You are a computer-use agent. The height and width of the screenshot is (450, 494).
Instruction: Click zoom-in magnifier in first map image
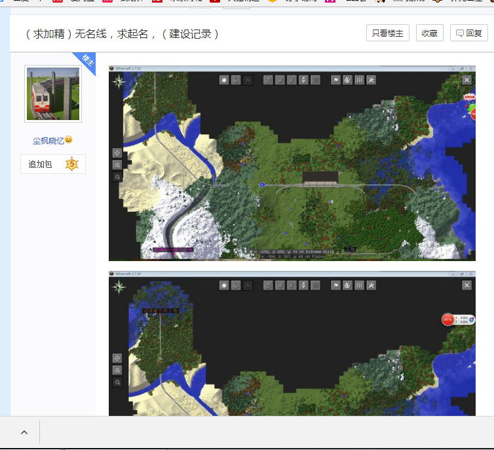[x=117, y=165]
